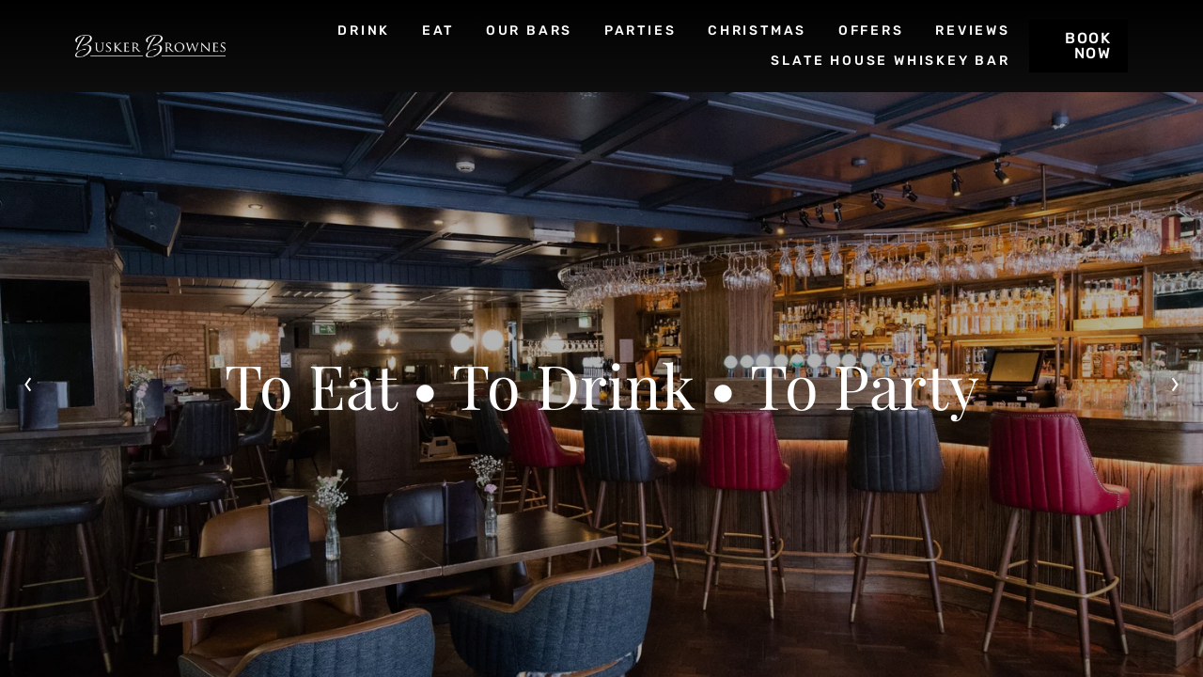
Task: Open Slate House Whiskey Bar page
Action: [x=890, y=60]
